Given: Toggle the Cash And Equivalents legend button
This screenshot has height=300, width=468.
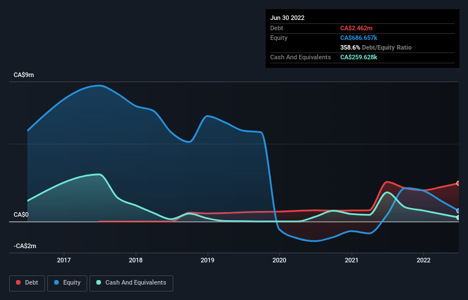Looking at the screenshot, I should [x=131, y=283].
